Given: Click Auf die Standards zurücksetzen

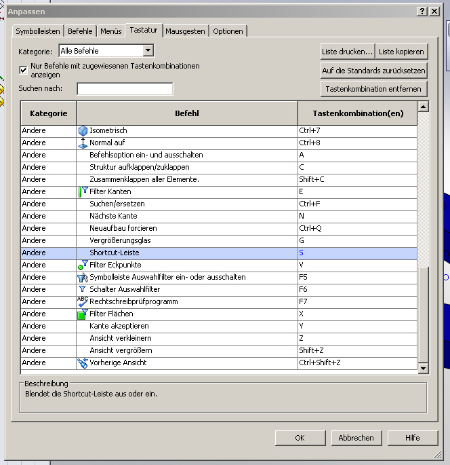Looking at the screenshot, I should [x=374, y=71].
